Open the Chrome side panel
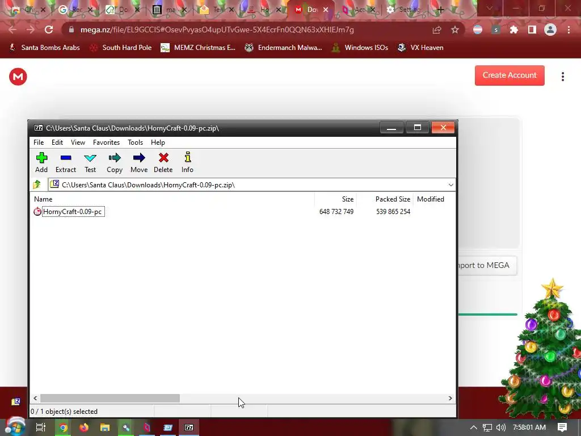This screenshot has width=581, height=436. [532, 30]
